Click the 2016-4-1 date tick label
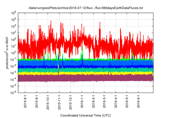 pos(116,102)
